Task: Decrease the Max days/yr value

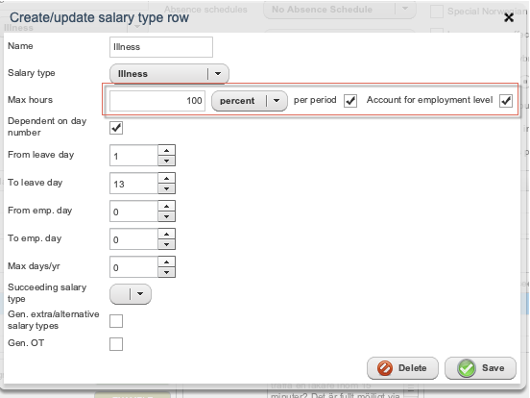Action: 167,272
